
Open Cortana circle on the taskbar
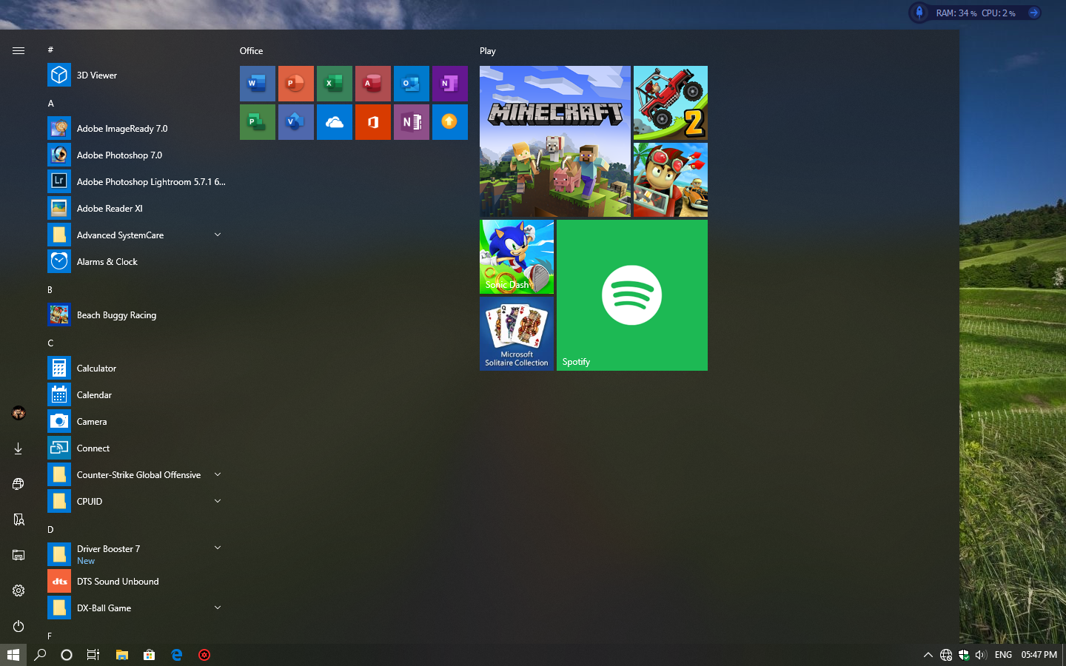point(67,655)
